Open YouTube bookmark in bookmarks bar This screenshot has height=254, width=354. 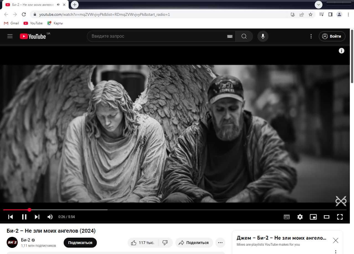(x=33, y=23)
